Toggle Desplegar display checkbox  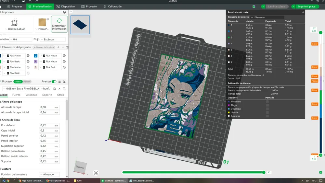tap(267, 109)
